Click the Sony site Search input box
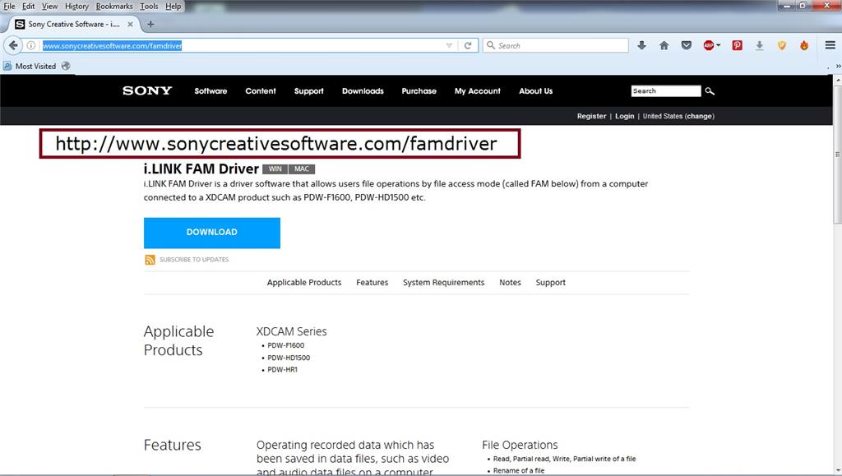 point(666,91)
